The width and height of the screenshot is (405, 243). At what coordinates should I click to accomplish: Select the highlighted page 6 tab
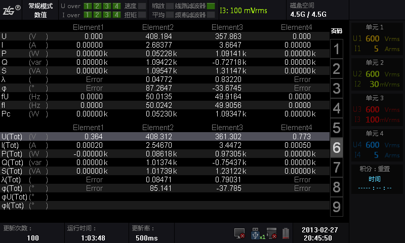[x=336, y=147]
